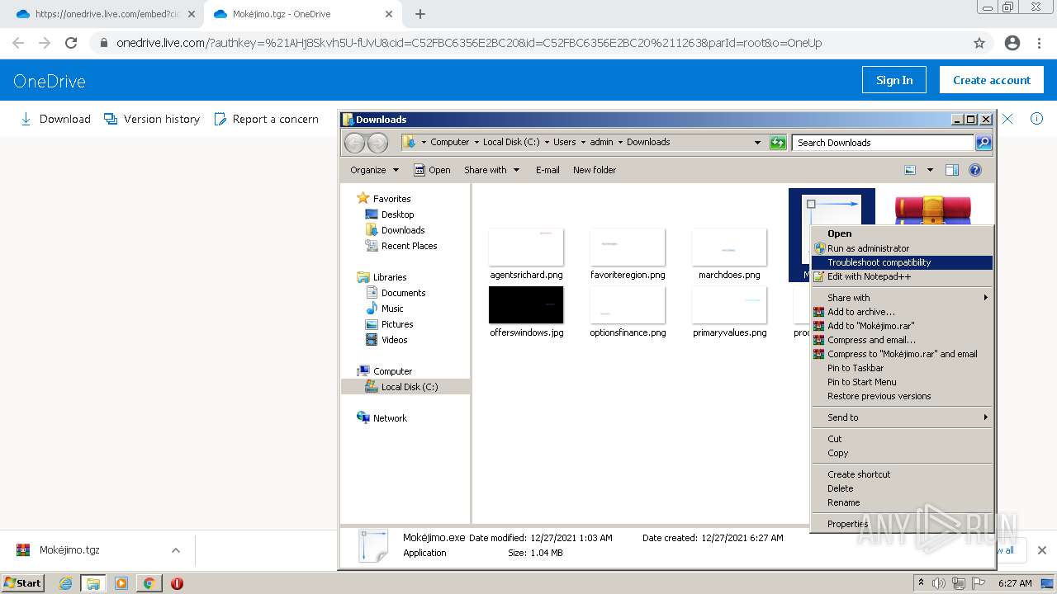Expand the Share with submenu in context menu
Viewport: 1057px width, 594px height.
pyautogui.click(x=902, y=298)
